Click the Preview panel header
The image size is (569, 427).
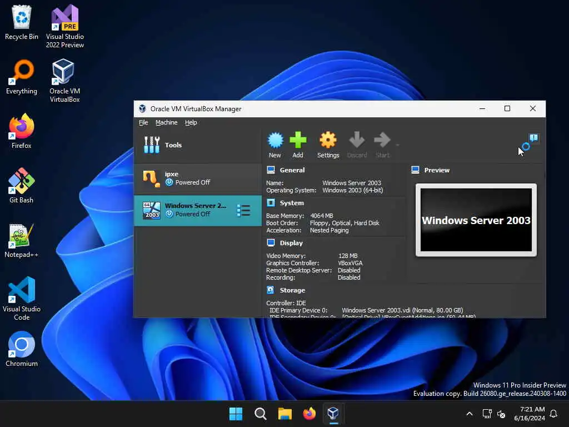click(x=437, y=170)
